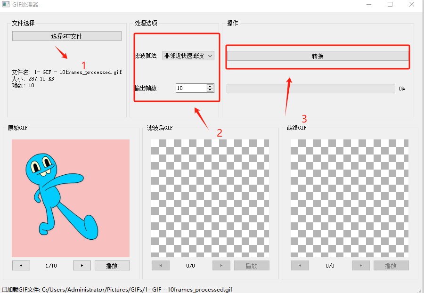Viewport: 424px width, 293px height.
Task: Click the GIF处理器 app icon in title bar
Action: pyautogui.click(x=6, y=5)
